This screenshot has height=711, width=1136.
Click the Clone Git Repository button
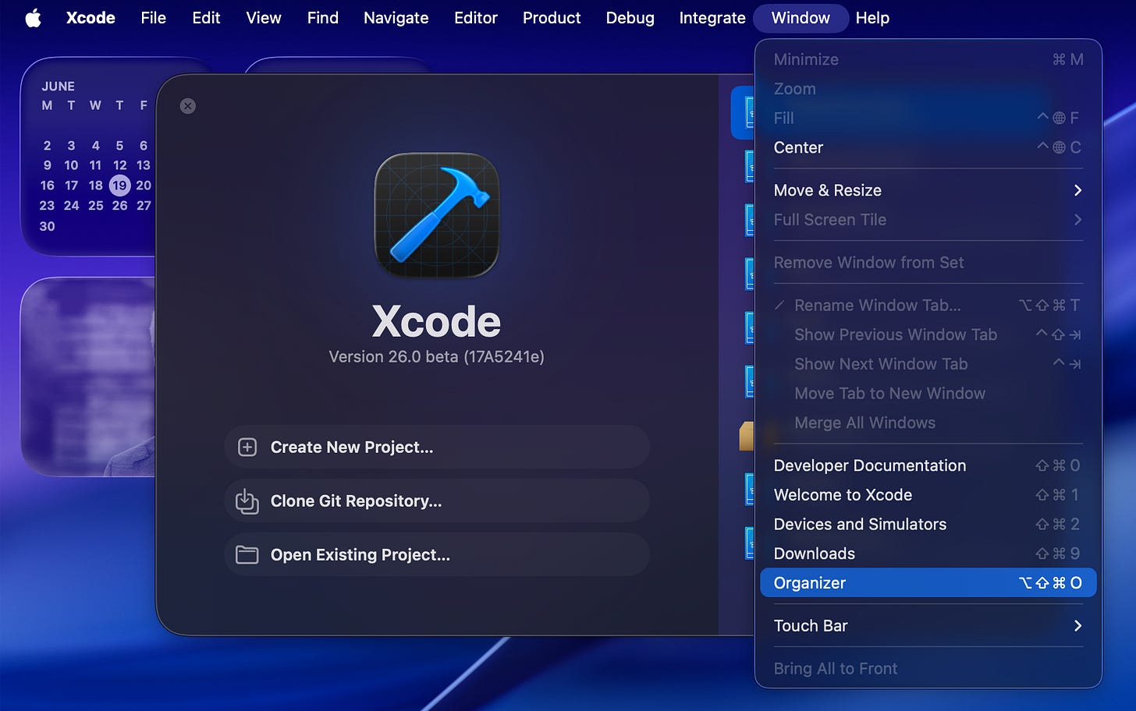tap(437, 501)
